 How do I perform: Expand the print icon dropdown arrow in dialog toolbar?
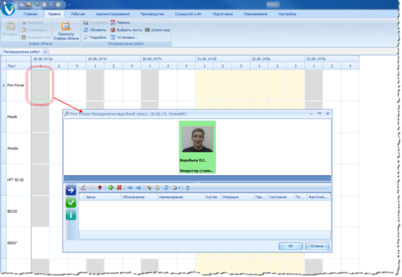180,188
